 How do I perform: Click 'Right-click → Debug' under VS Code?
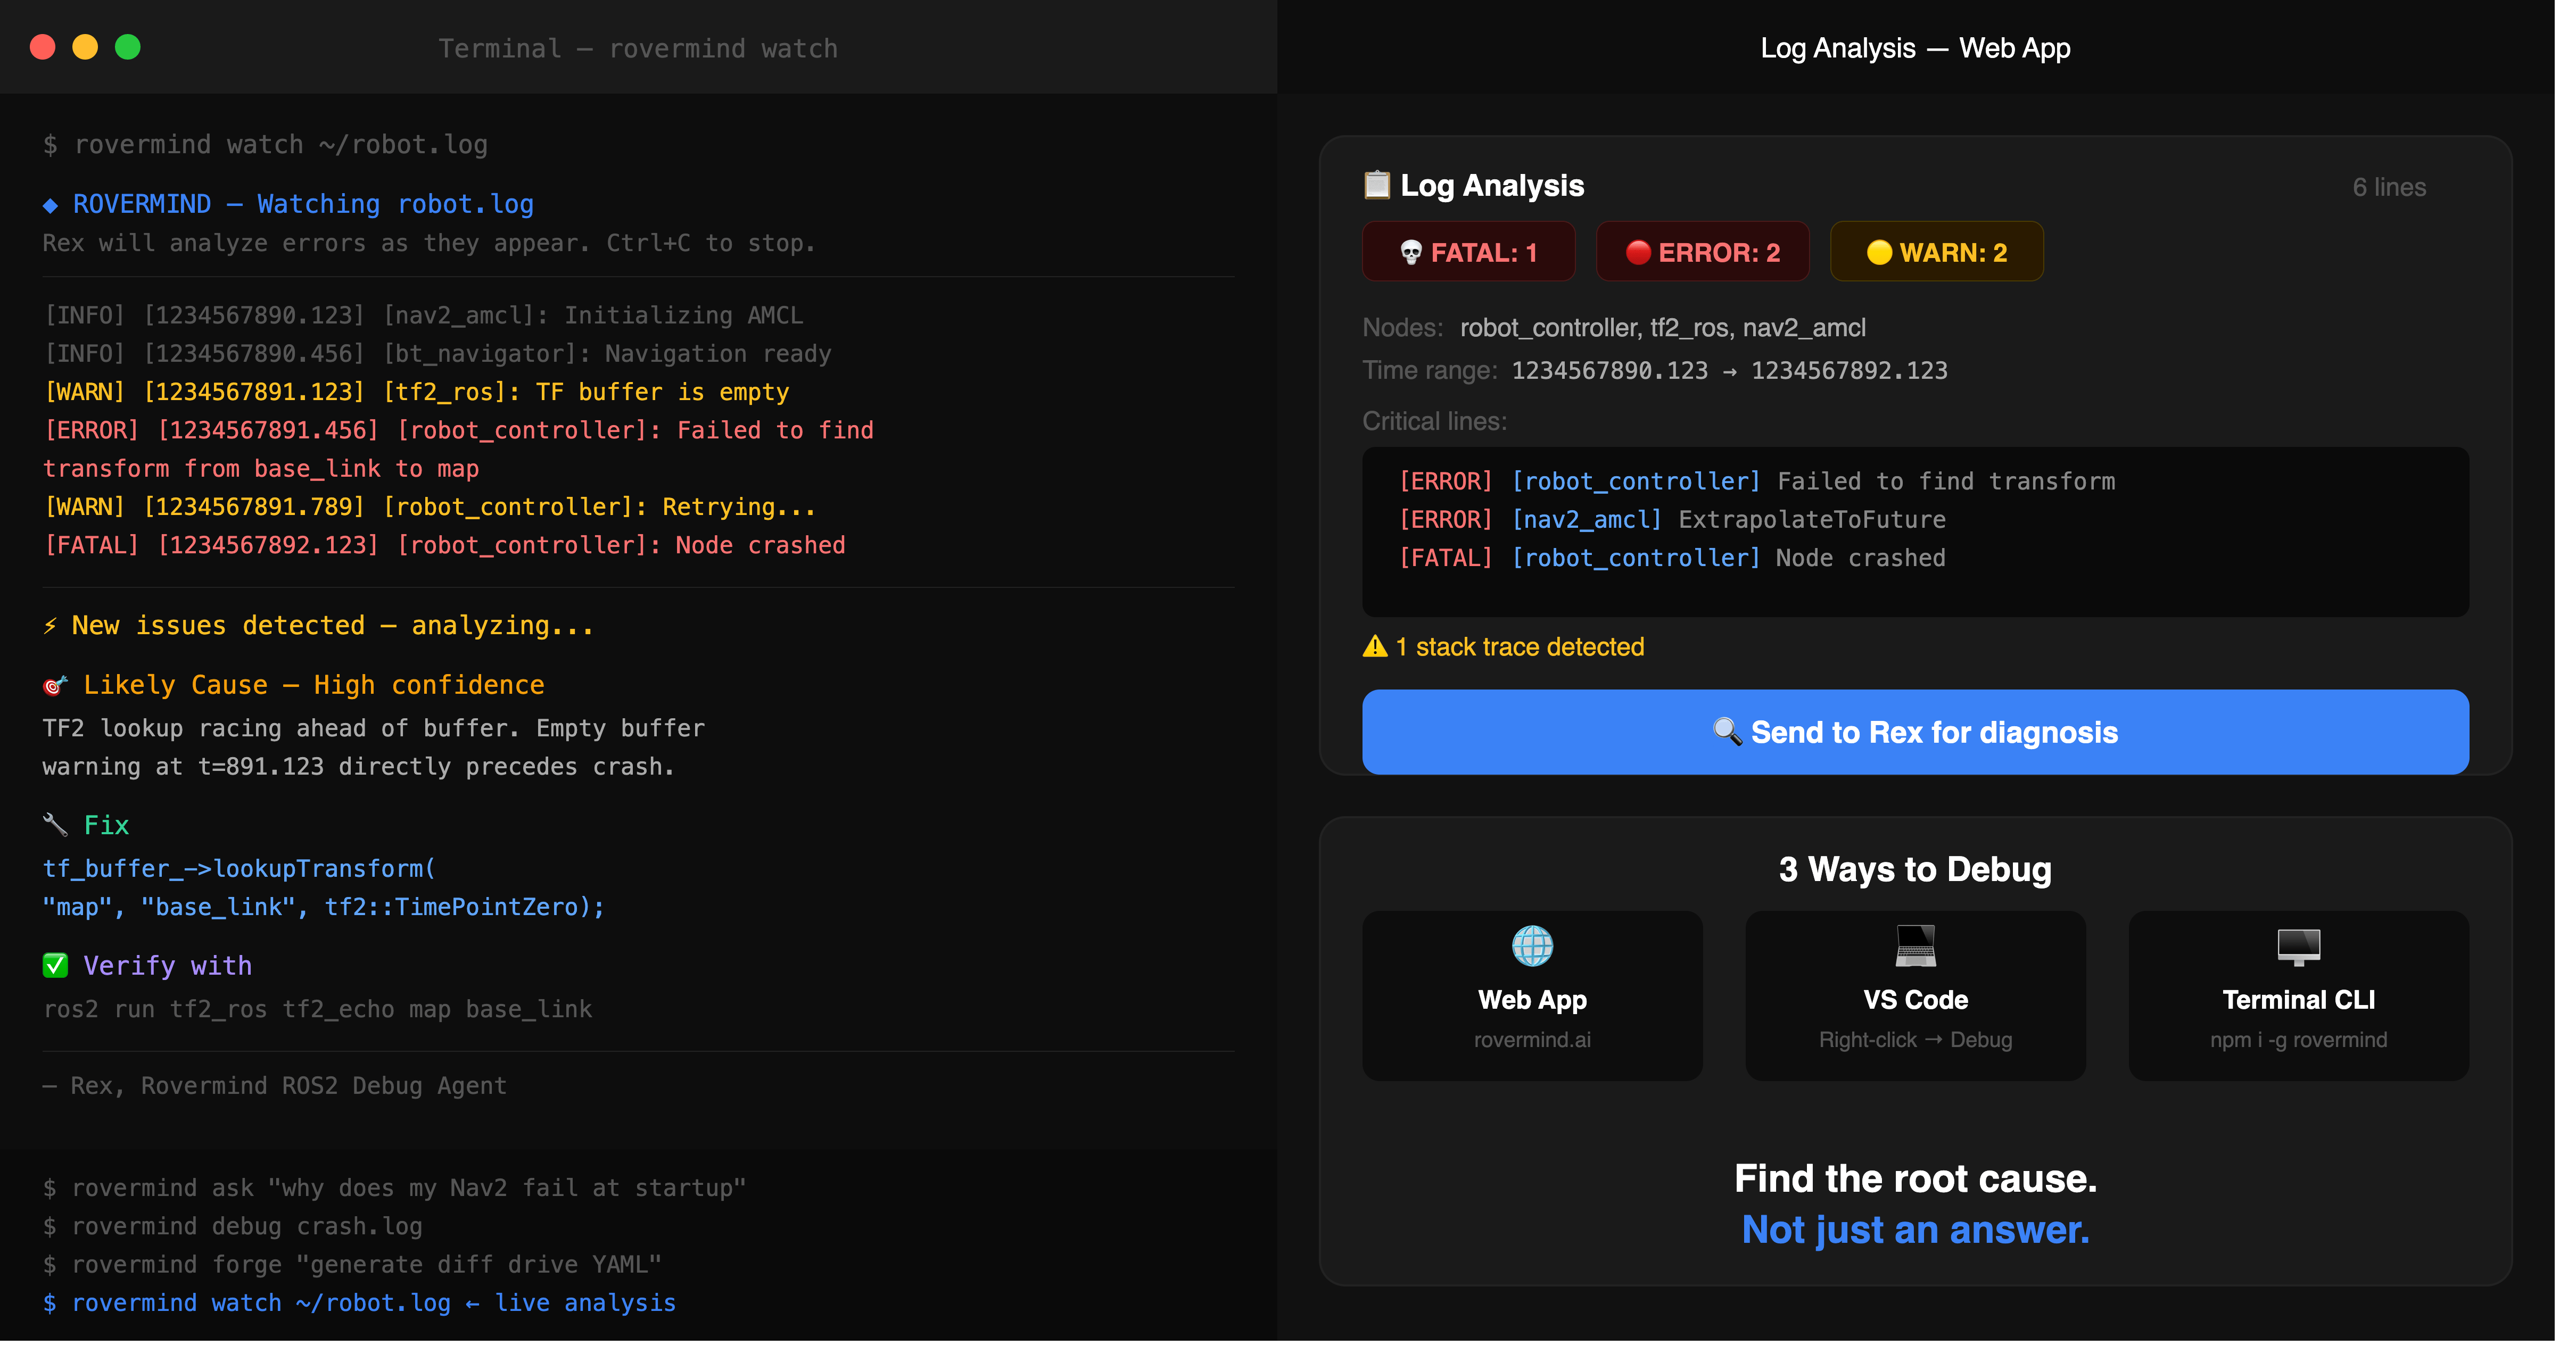point(1915,1040)
